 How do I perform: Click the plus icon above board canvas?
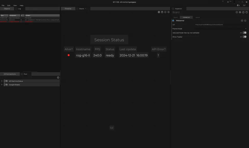coord(165,12)
